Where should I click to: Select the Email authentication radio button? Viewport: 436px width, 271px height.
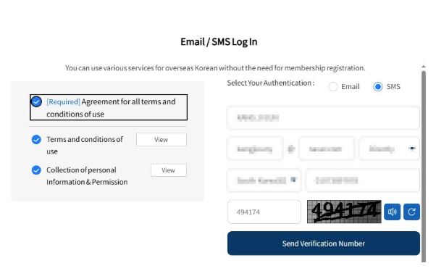coord(333,86)
